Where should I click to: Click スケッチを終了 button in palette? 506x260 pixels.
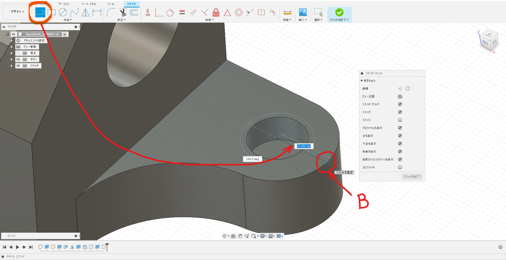[x=412, y=176]
